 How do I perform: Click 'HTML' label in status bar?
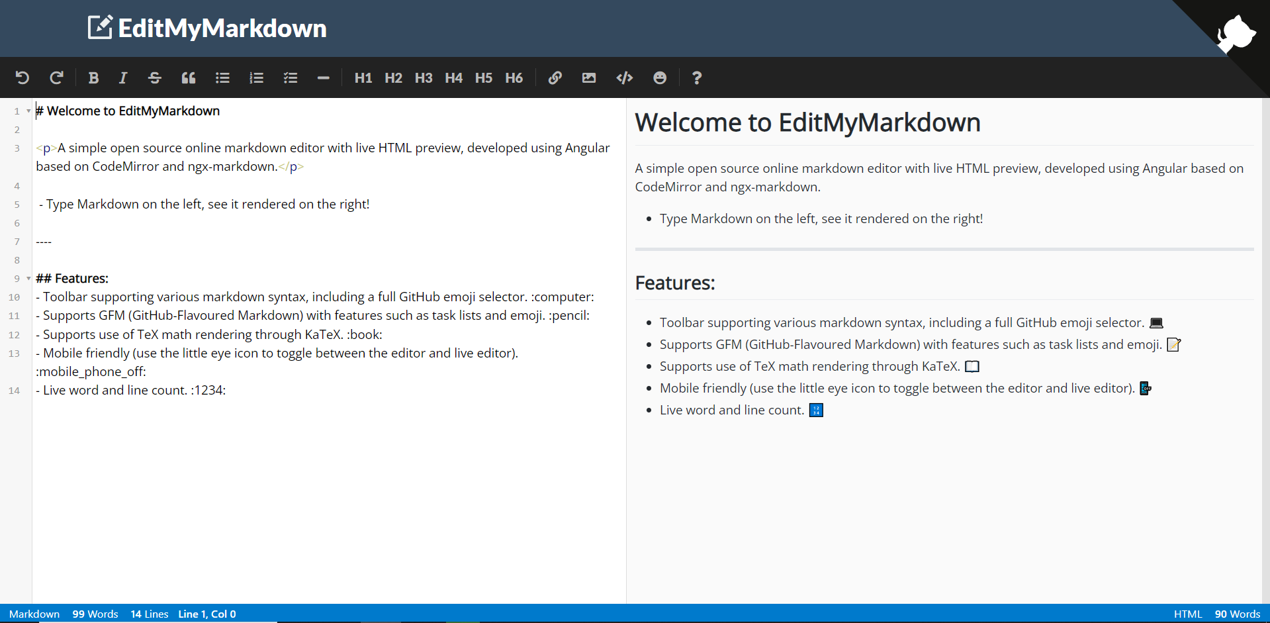[1188, 614]
